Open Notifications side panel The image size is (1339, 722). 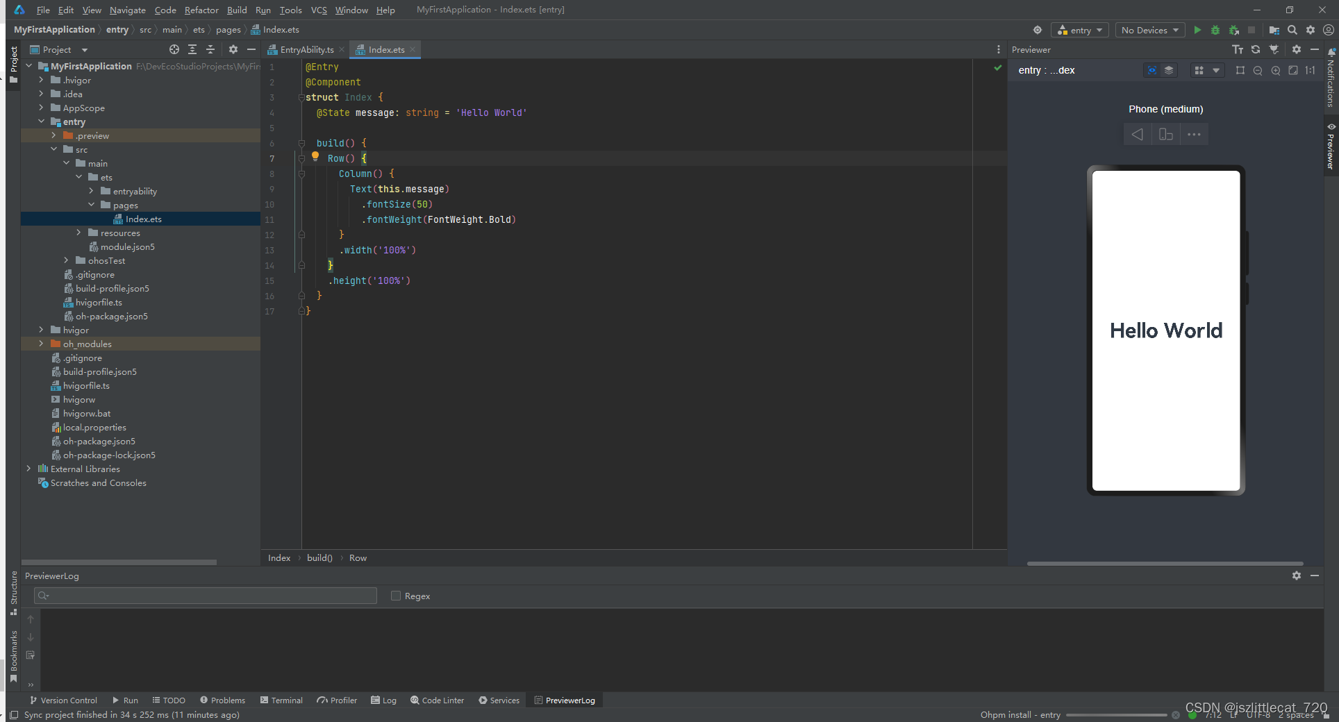coord(1331,78)
